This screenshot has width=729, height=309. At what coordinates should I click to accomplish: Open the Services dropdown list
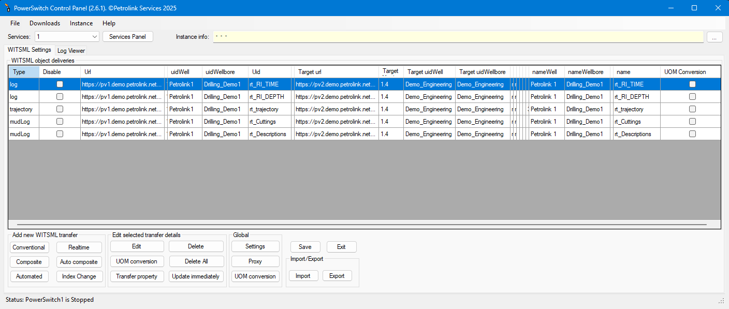94,37
